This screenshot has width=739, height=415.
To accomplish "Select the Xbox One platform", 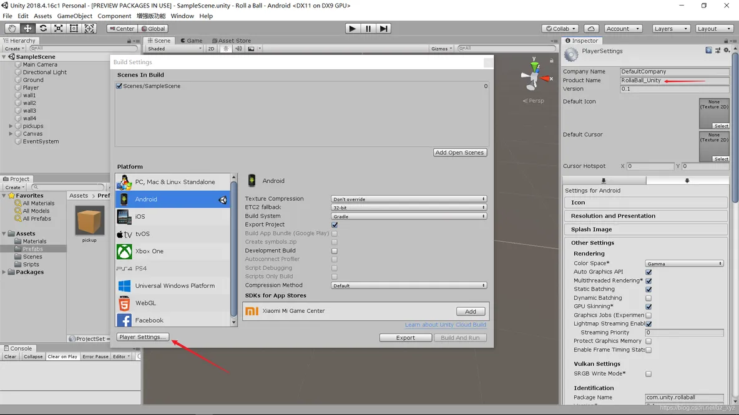I will point(173,251).
